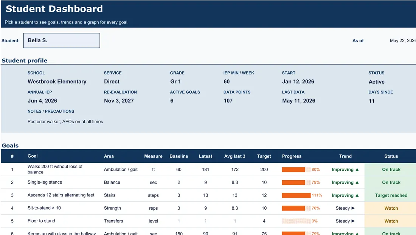This screenshot has width=416, height=235.
Task: Select the Single-leg stance goal
Action: [45, 182]
